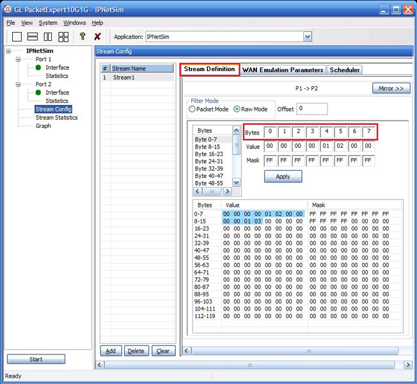Click the Add stream button
This screenshot has width=417, height=384.
111,351
